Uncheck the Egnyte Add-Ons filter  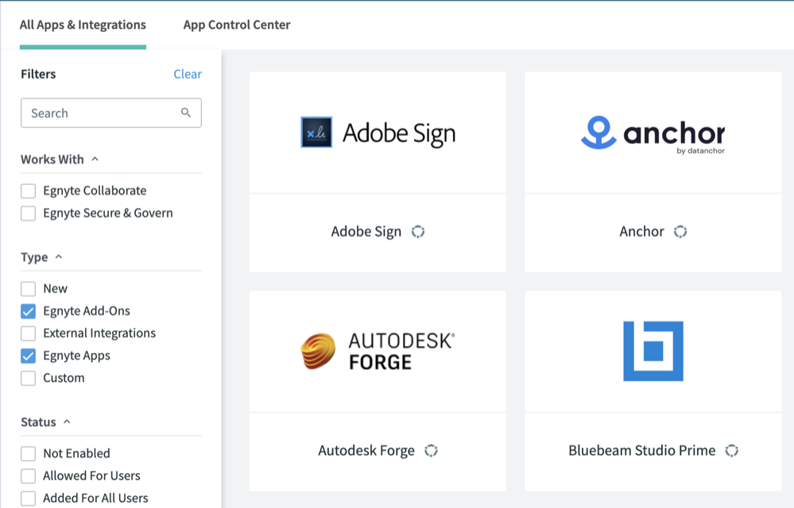click(29, 311)
